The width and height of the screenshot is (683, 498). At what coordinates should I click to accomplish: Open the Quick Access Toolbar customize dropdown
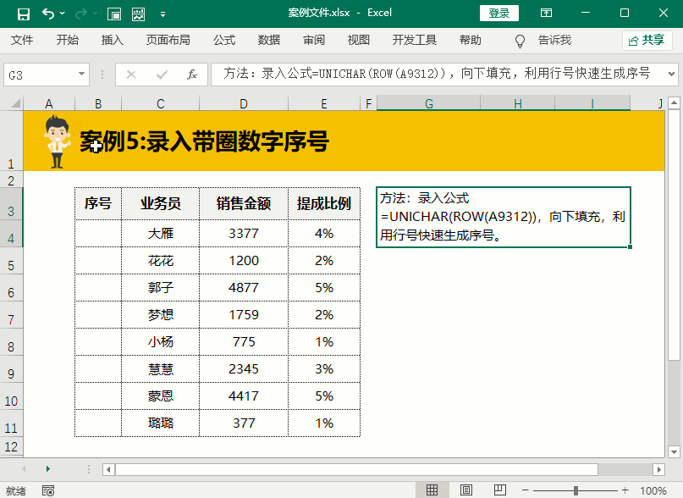point(162,14)
